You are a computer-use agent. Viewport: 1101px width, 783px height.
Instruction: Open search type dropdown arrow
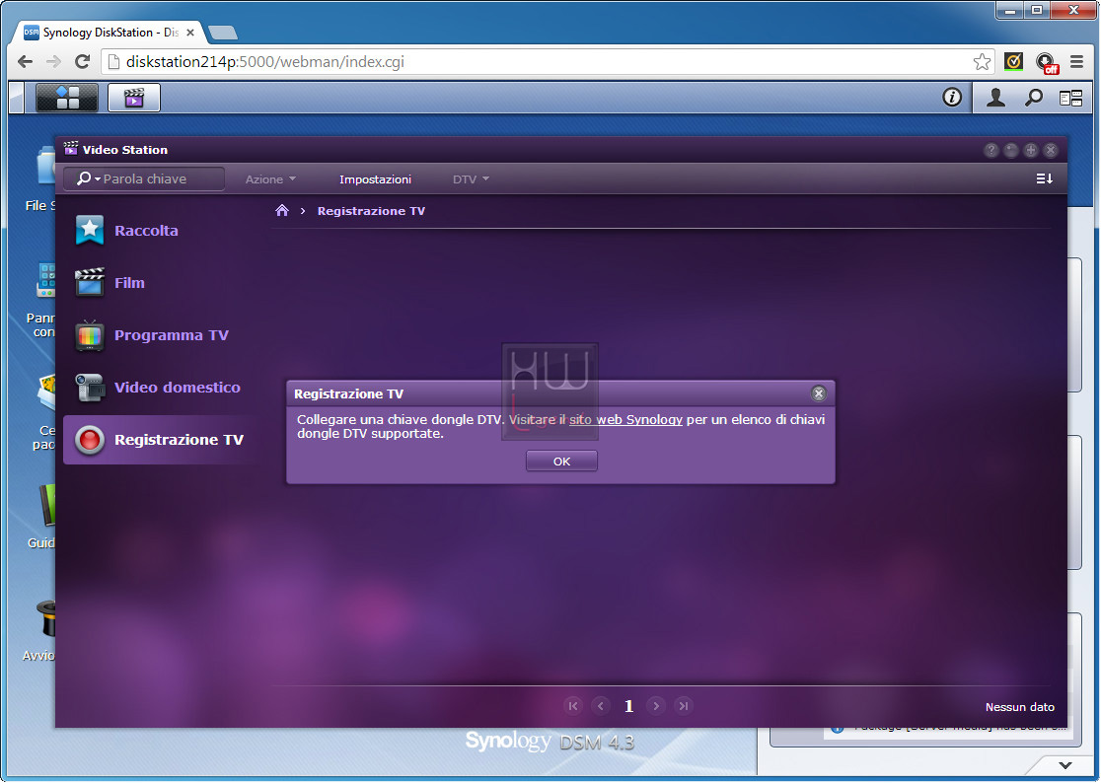pyautogui.click(x=98, y=178)
